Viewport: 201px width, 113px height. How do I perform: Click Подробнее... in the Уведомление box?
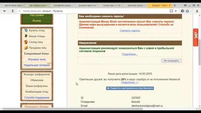click(x=130, y=54)
